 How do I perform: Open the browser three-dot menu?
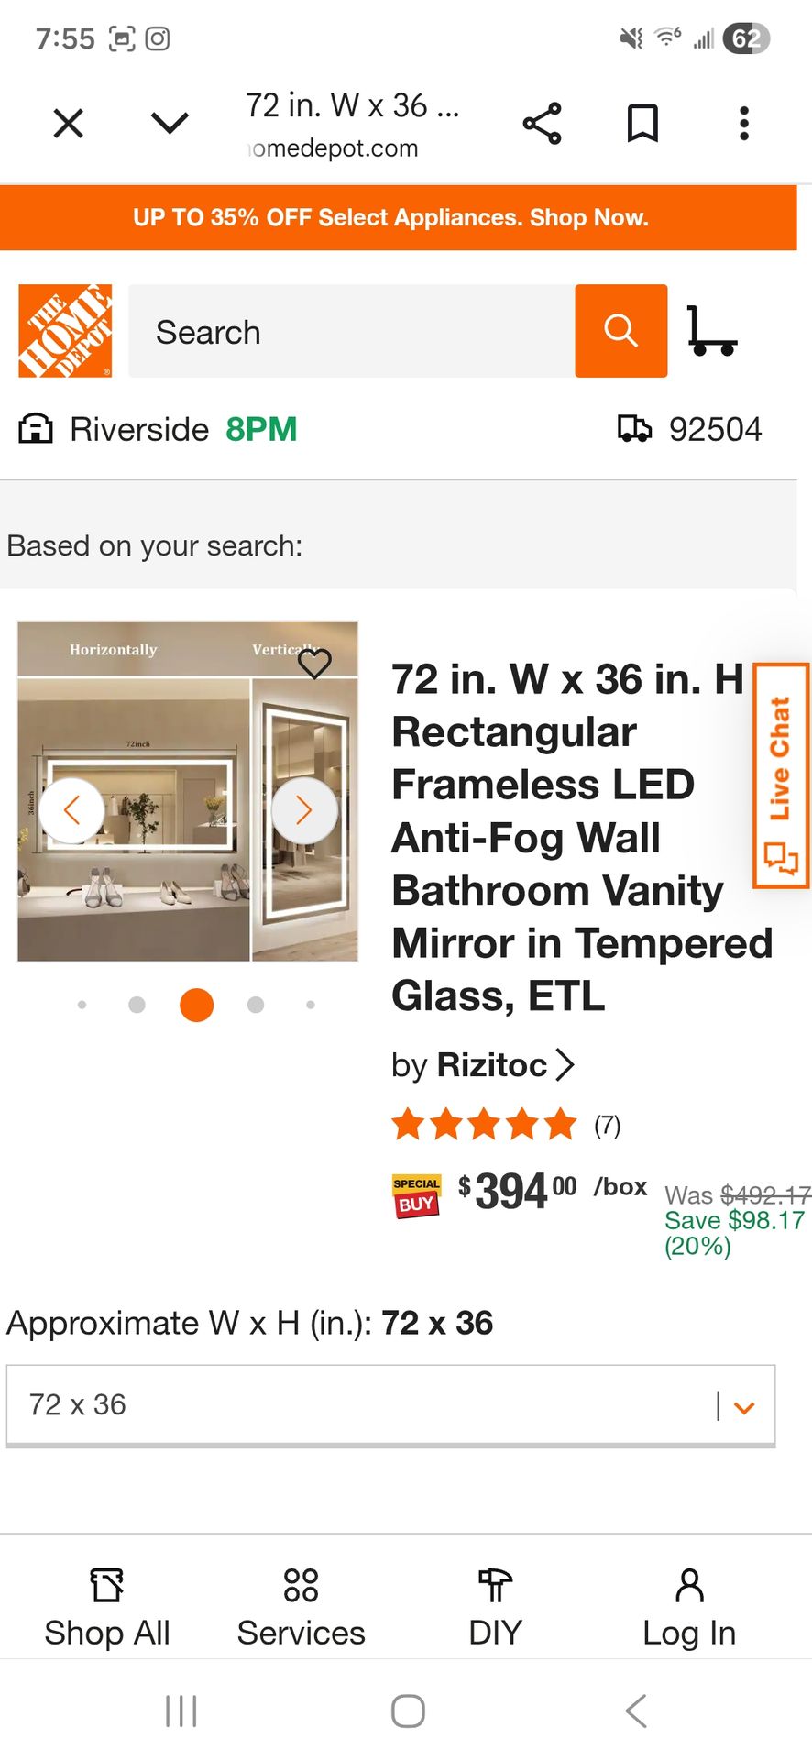(744, 124)
